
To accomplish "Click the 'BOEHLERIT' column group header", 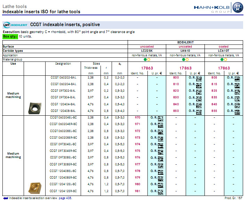I will click(185, 42).
